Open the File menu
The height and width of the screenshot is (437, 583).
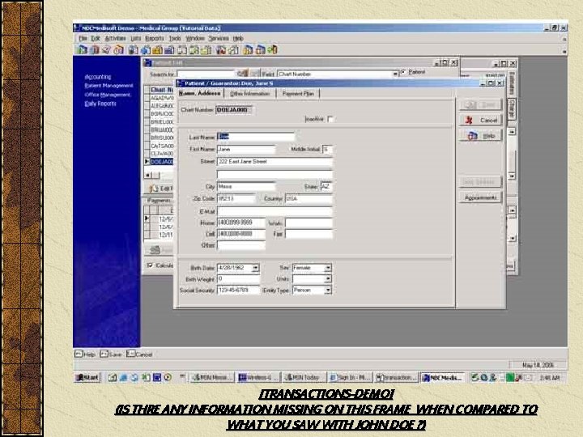point(83,38)
